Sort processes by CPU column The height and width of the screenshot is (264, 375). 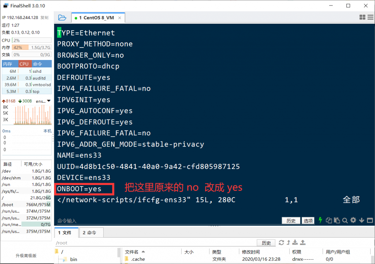point(25,64)
